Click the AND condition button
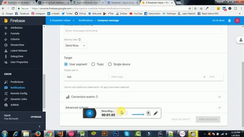 click(212, 77)
